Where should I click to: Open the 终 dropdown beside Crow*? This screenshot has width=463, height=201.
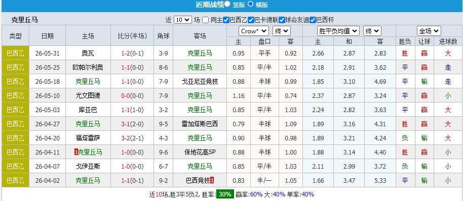point(282,31)
